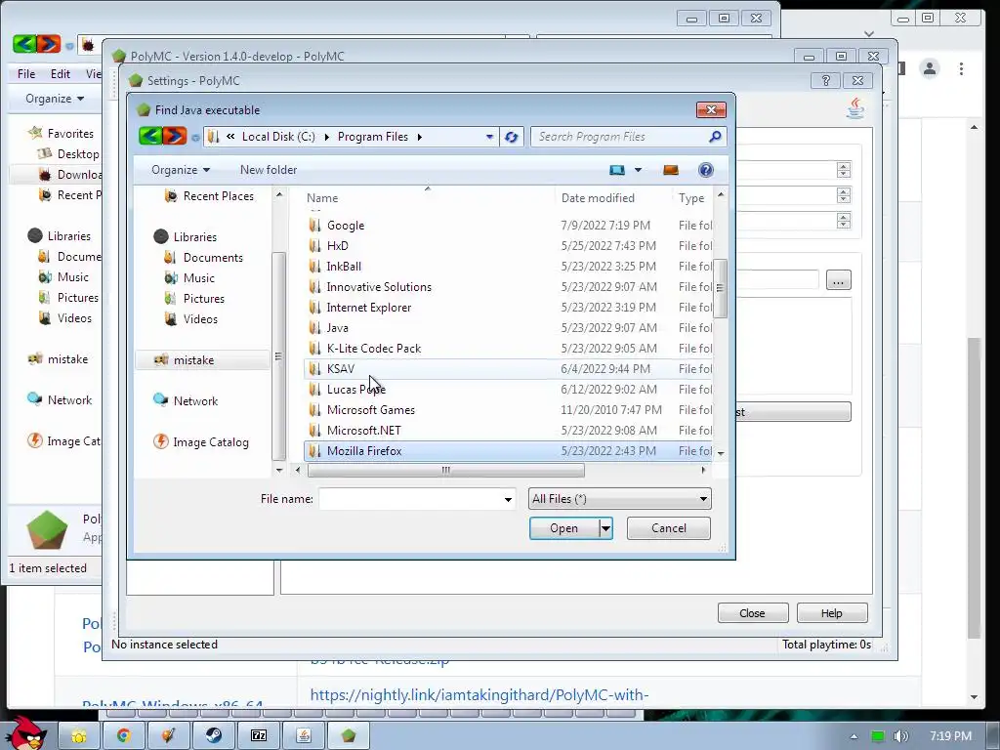The image size is (1000, 750).
Task: Select the Innovative Solutions folder
Action: click(379, 287)
